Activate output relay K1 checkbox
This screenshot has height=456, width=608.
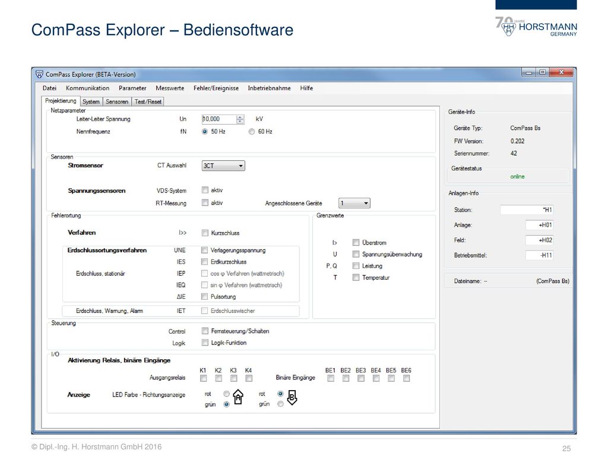(203, 378)
